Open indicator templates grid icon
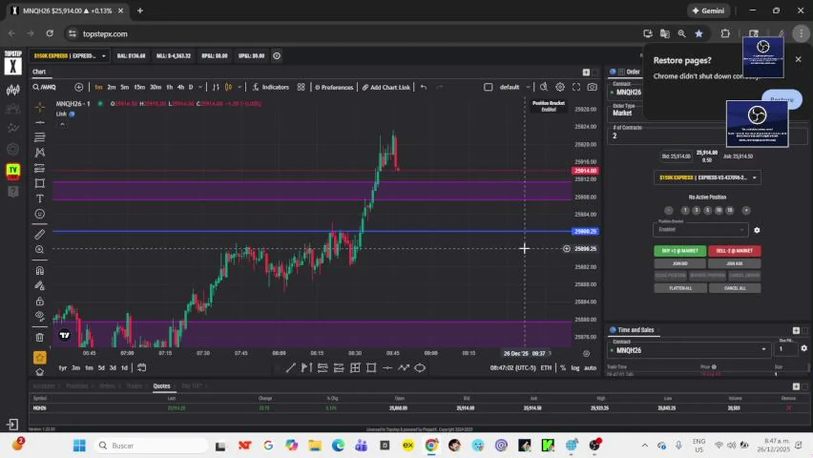The width and height of the screenshot is (813, 458). coord(301,87)
